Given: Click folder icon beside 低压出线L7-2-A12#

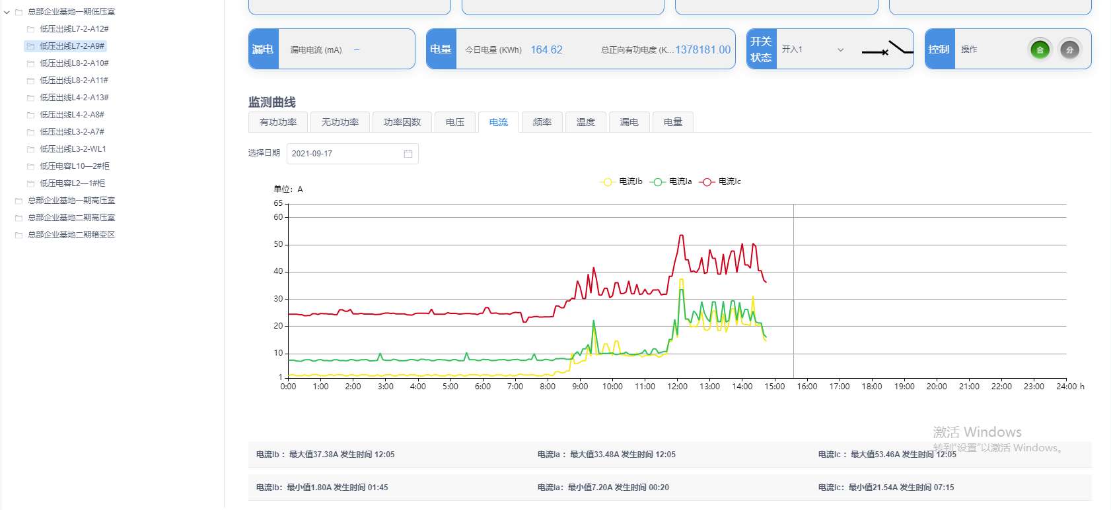Looking at the screenshot, I should pos(30,29).
